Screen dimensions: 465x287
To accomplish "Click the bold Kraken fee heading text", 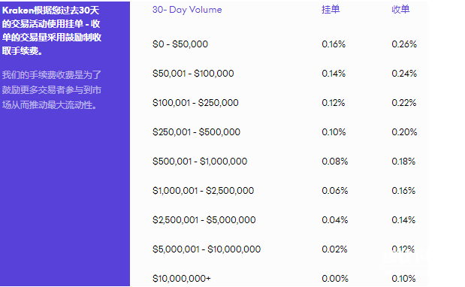I will point(52,31).
